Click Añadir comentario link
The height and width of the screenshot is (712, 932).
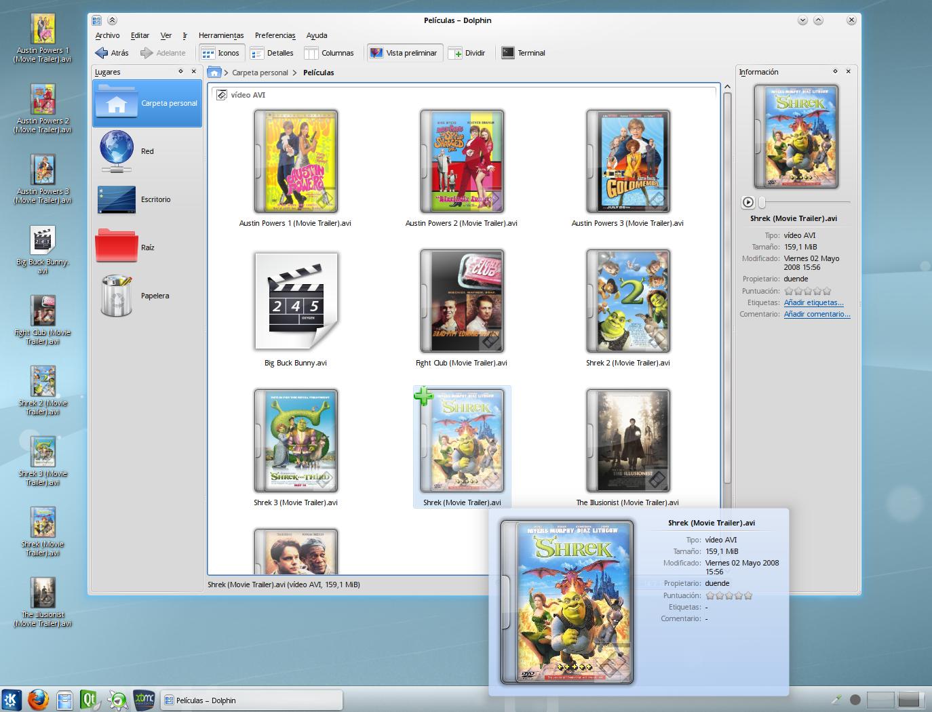point(817,314)
